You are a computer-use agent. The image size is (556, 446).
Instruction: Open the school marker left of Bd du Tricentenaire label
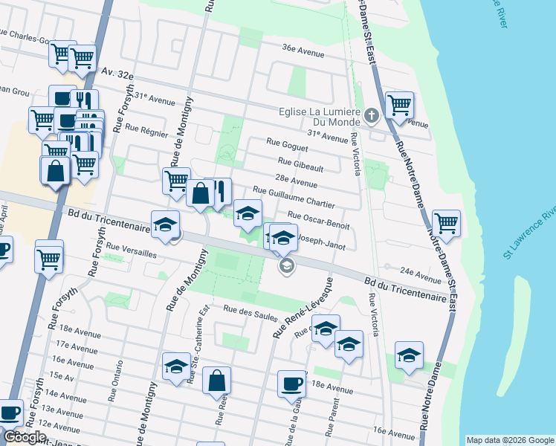click(x=165, y=225)
